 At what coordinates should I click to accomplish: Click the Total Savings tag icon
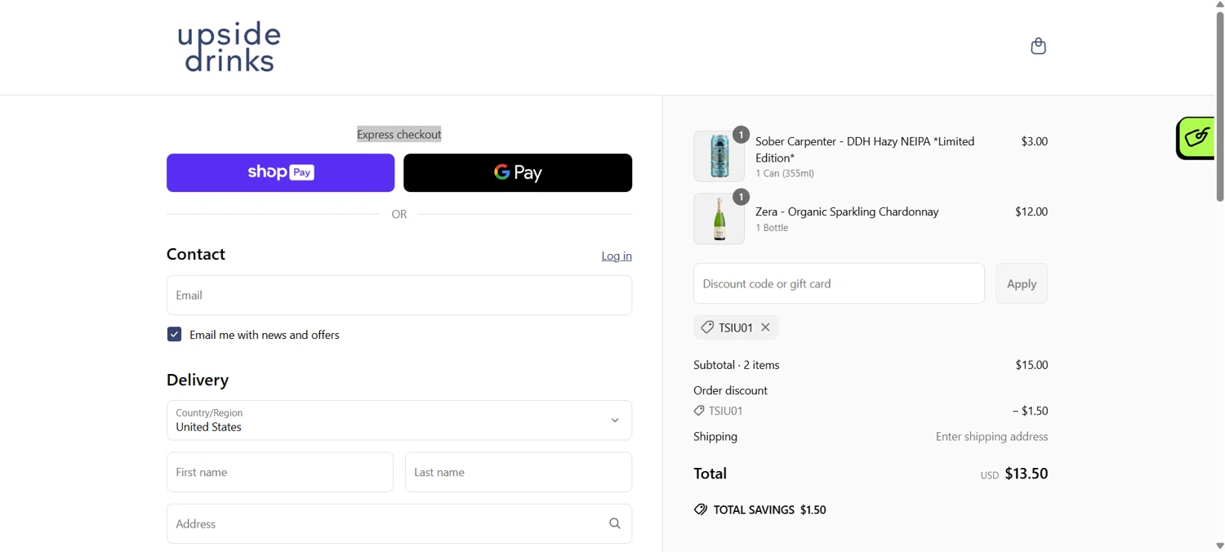coord(701,510)
